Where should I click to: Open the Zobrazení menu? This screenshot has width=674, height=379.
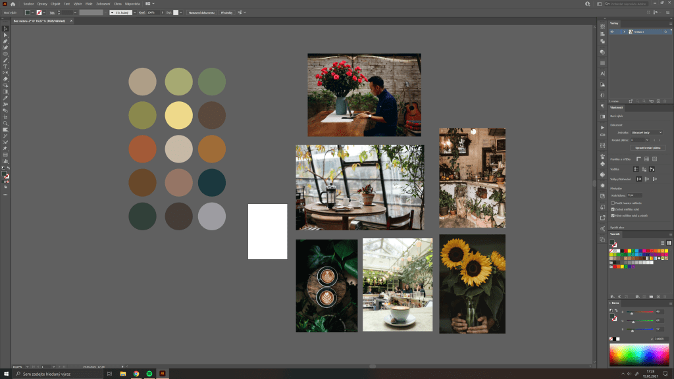coord(103,4)
